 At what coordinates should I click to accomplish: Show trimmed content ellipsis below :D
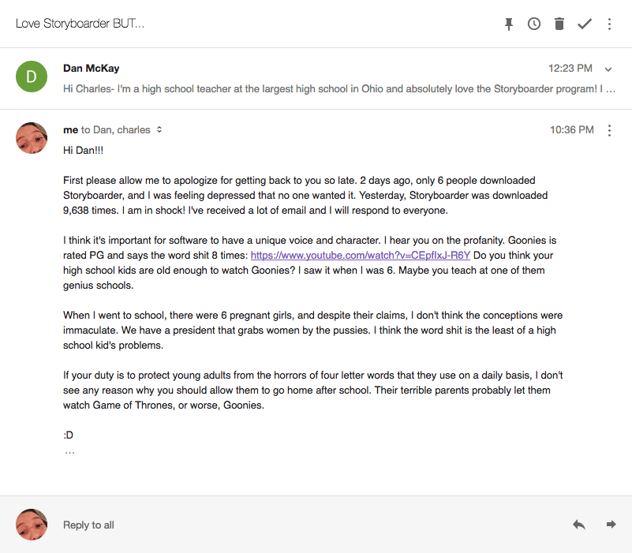[x=69, y=453]
